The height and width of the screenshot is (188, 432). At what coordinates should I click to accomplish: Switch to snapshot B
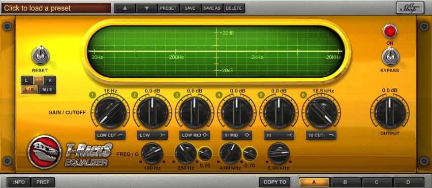click(x=346, y=182)
